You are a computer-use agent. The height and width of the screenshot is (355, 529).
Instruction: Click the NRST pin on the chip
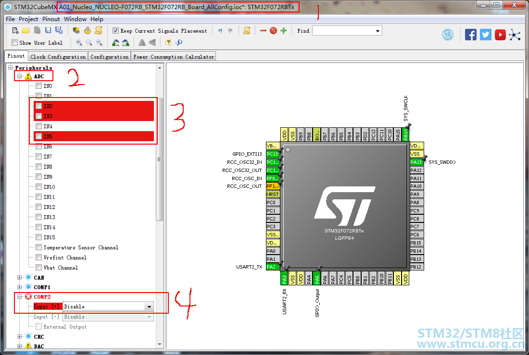tap(273, 194)
